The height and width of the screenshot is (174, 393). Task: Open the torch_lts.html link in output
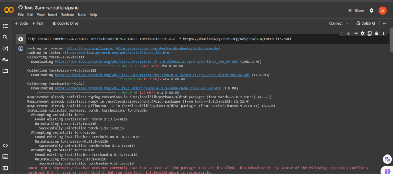pos(117,53)
